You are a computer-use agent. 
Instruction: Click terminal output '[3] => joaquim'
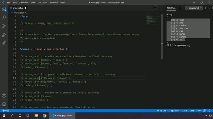point(179,28)
